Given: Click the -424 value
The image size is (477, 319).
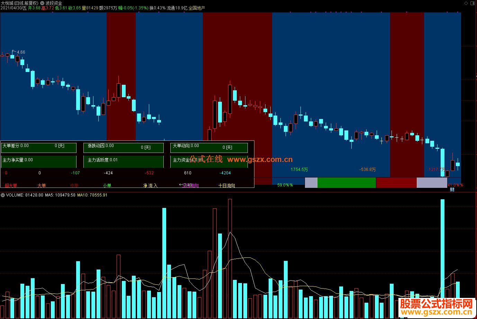Looking at the screenshot, I should pos(109,173).
